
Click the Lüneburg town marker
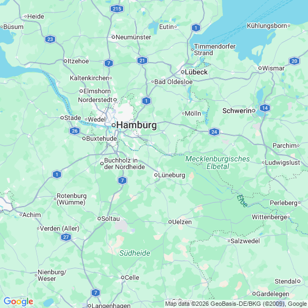pos(156,175)
